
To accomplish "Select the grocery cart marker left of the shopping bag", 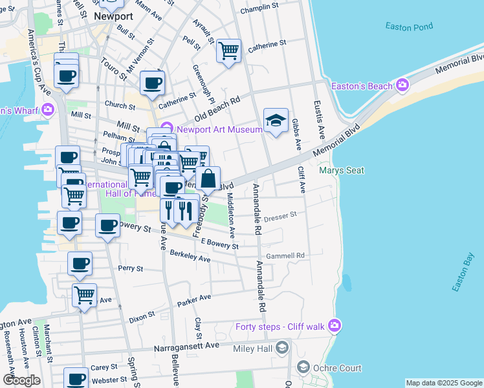I will point(189,163).
